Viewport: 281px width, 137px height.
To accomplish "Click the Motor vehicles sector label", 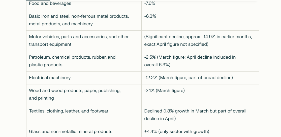I will 79,41.
